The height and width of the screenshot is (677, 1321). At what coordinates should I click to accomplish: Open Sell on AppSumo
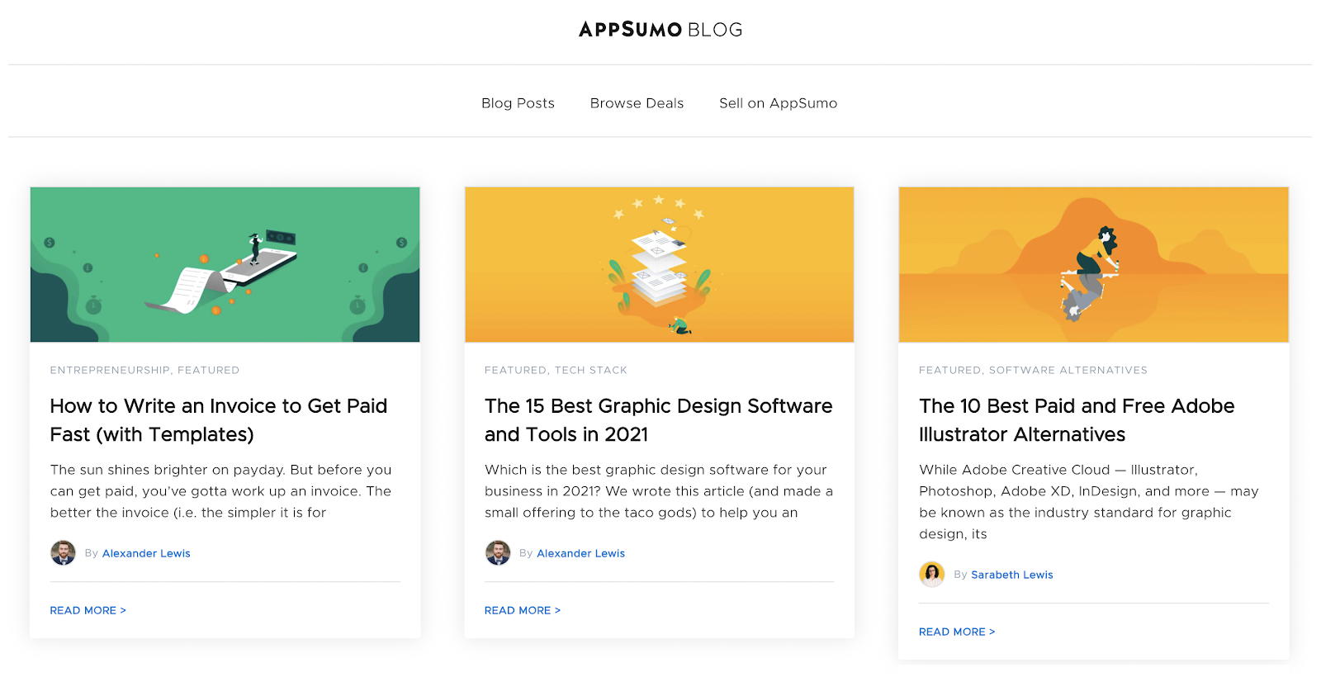tap(778, 103)
